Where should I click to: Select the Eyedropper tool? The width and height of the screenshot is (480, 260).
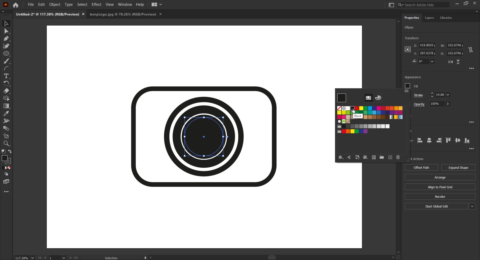point(6,113)
